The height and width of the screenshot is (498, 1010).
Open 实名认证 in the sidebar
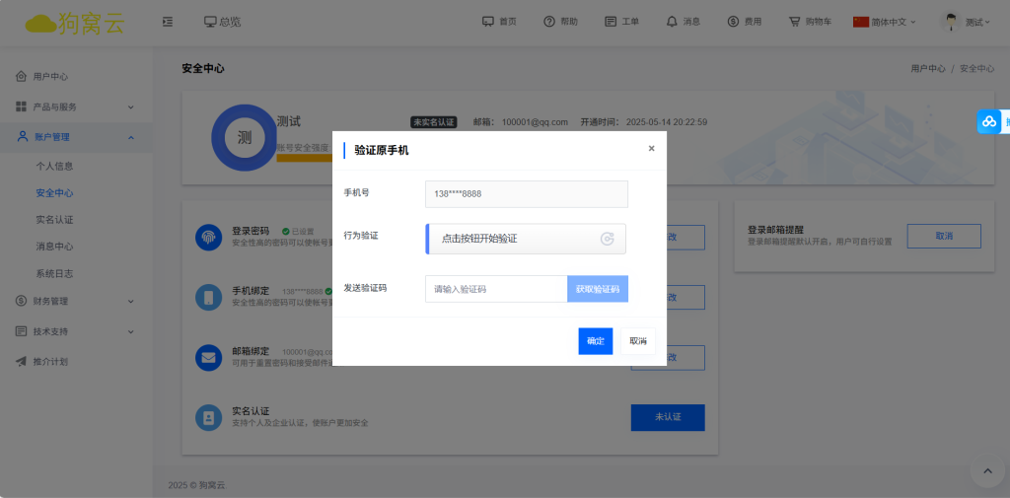[55, 220]
